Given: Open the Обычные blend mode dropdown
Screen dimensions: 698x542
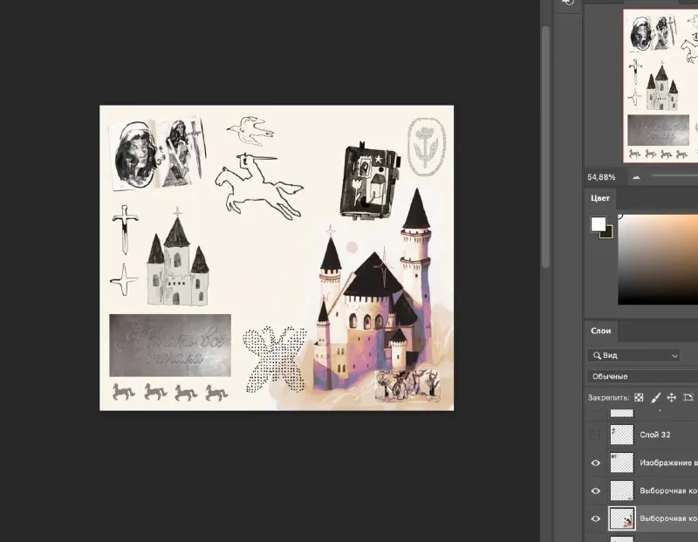Looking at the screenshot, I should [642, 376].
